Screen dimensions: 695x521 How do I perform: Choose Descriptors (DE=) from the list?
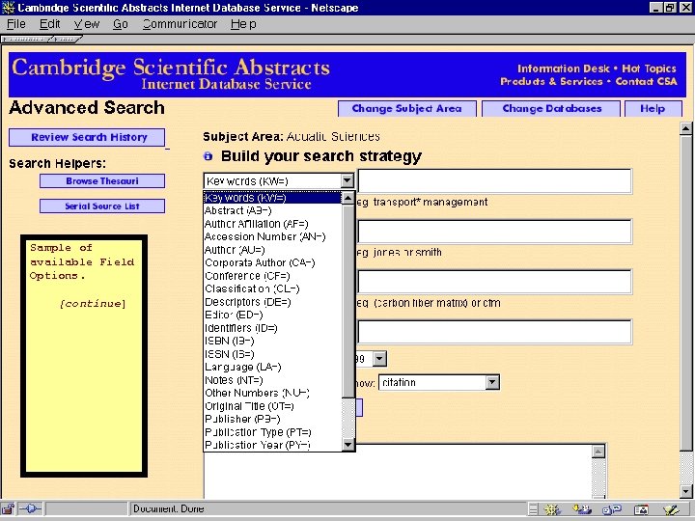click(272, 302)
